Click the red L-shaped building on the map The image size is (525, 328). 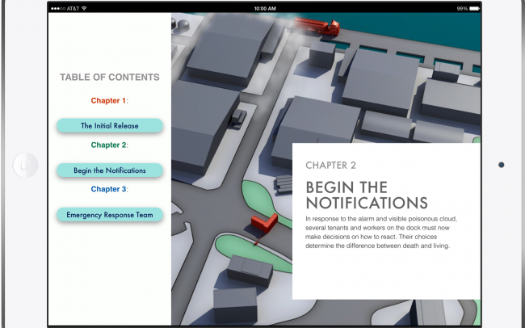point(265,221)
